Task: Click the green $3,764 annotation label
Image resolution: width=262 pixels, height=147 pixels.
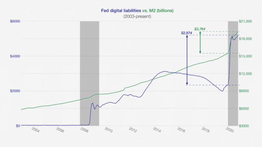Action: (200, 29)
